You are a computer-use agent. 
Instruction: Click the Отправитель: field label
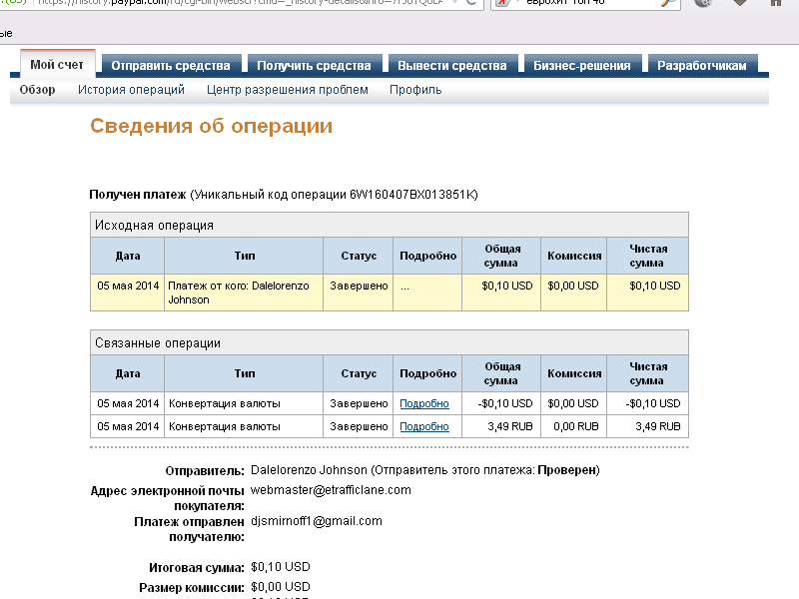(205, 470)
